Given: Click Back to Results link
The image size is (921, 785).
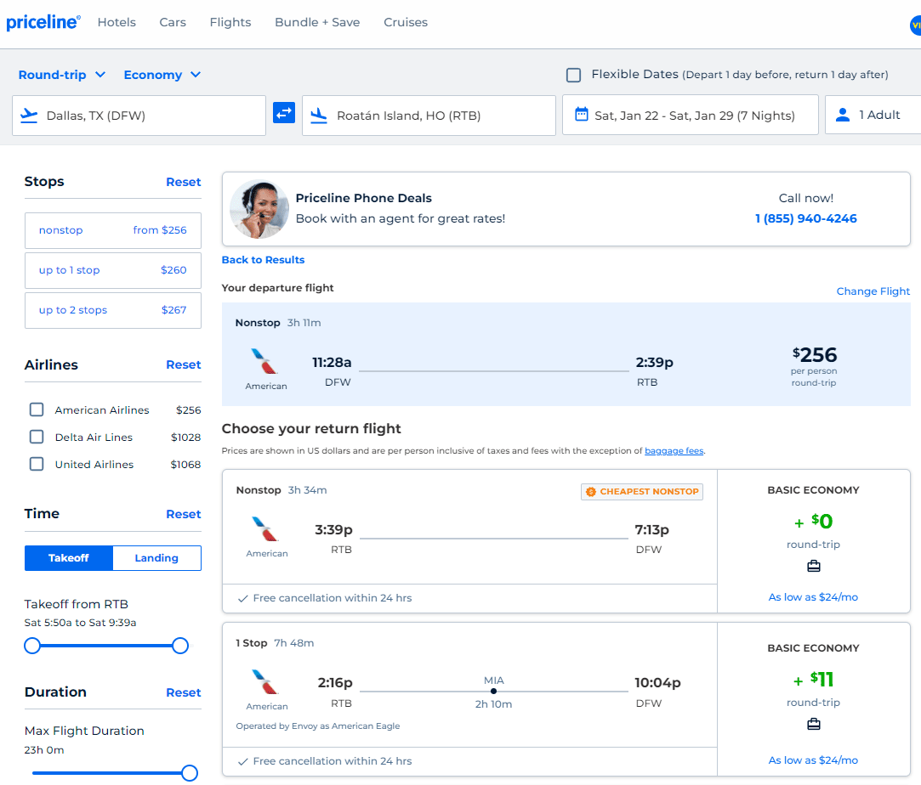Looking at the screenshot, I should [x=263, y=260].
